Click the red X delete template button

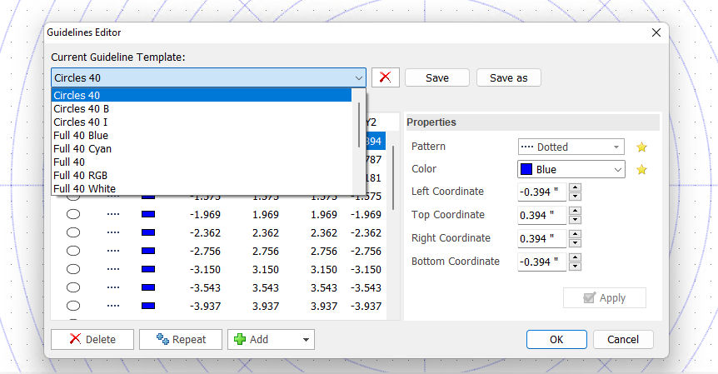pyautogui.click(x=384, y=77)
